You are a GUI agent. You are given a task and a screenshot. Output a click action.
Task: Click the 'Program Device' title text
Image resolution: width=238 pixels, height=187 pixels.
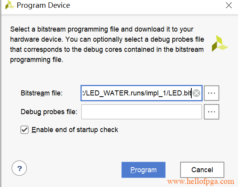pos(44,5)
